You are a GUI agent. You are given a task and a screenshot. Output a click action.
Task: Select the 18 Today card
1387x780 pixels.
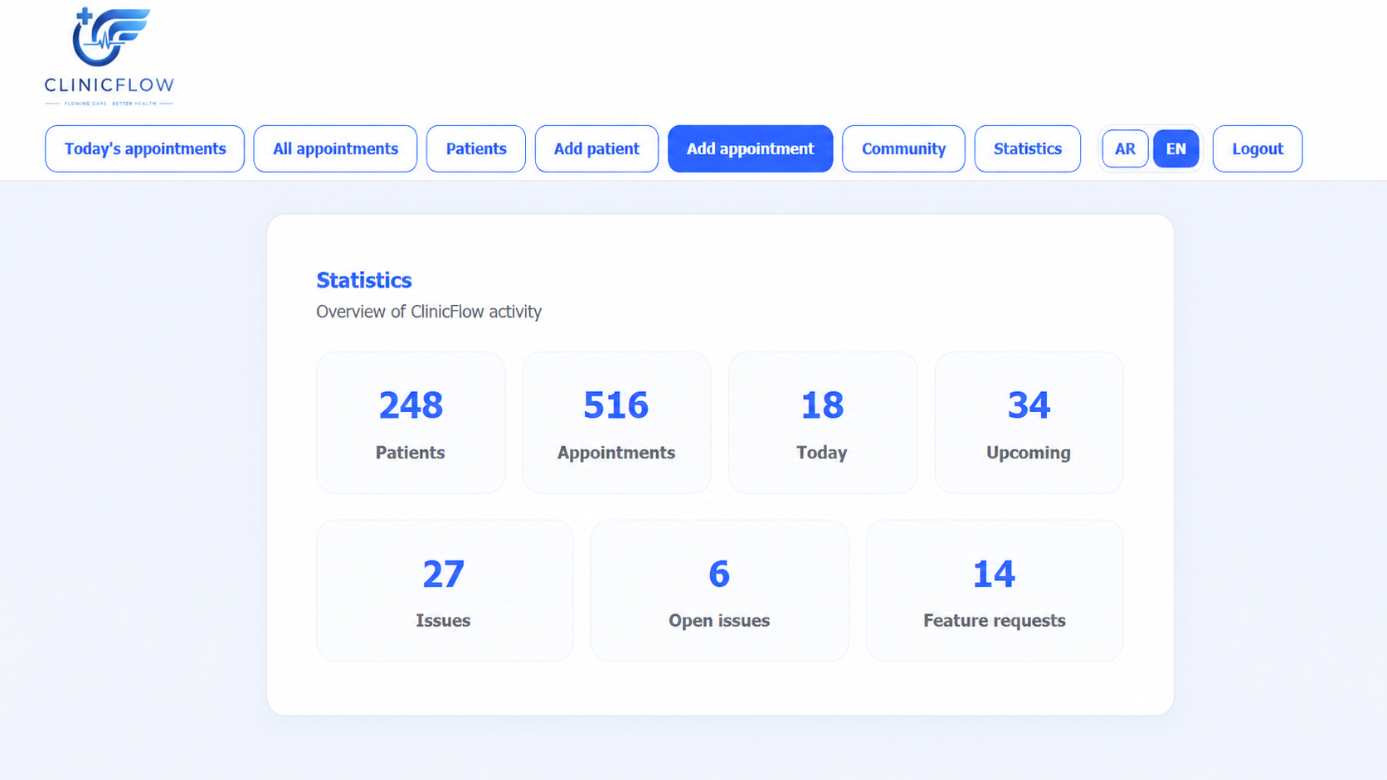click(x=823, y=423)
